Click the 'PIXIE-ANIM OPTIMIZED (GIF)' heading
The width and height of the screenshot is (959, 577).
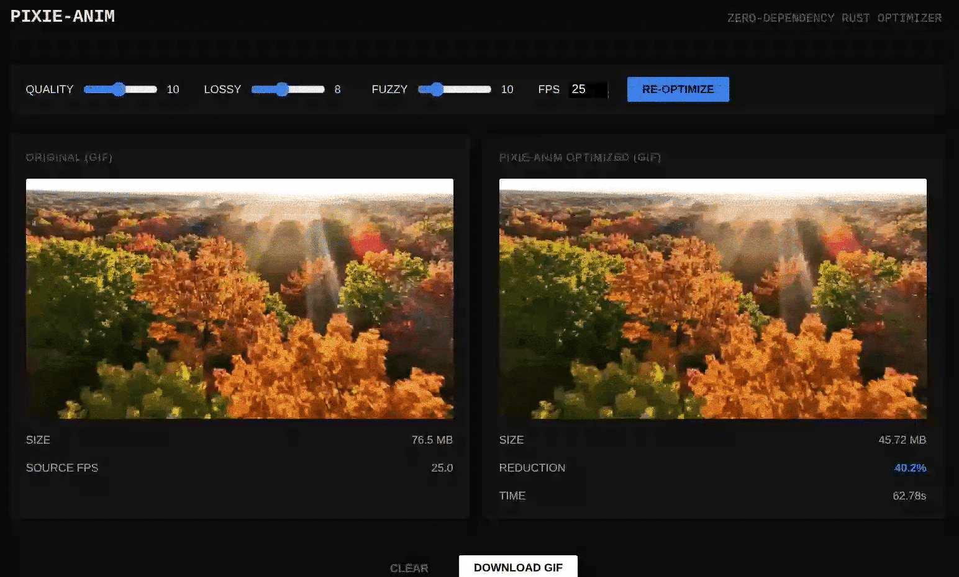(580, 158)
